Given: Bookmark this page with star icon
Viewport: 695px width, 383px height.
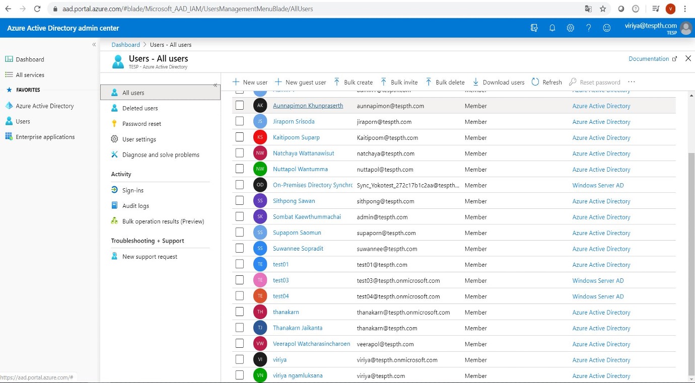Looking at the screenshot, I should (x=603, y=9).
